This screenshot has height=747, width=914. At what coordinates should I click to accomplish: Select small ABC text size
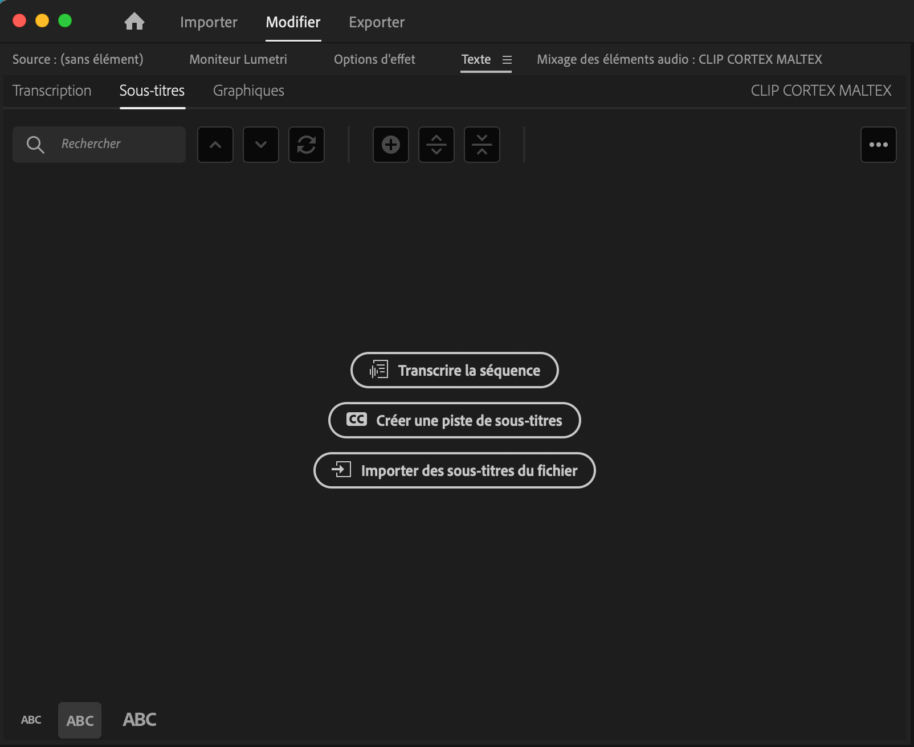[x=31, y=720]
